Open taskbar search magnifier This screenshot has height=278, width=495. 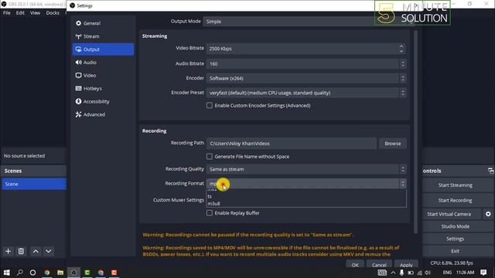(20, 273)
